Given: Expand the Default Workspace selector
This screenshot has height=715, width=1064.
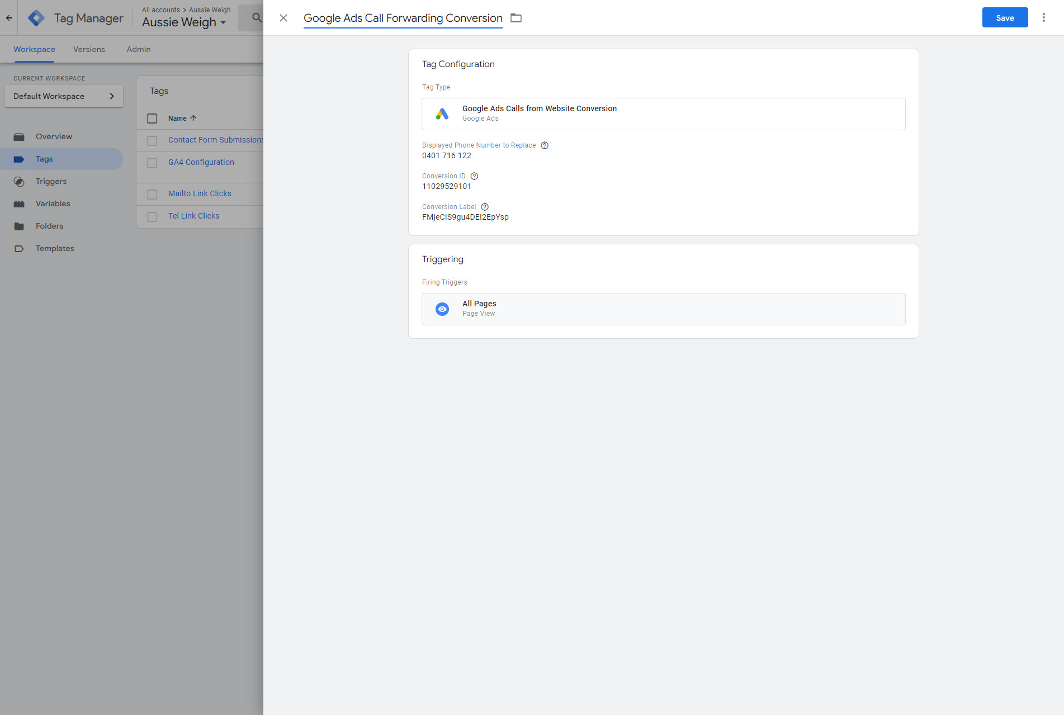Looking at the screenshot, I should [64, 96].
